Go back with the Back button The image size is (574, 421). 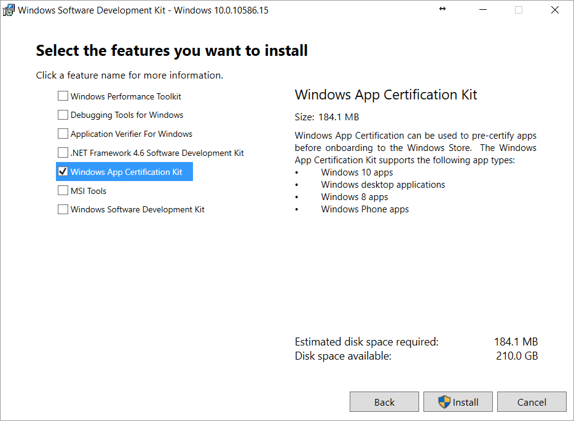click(x=384, y=402)
